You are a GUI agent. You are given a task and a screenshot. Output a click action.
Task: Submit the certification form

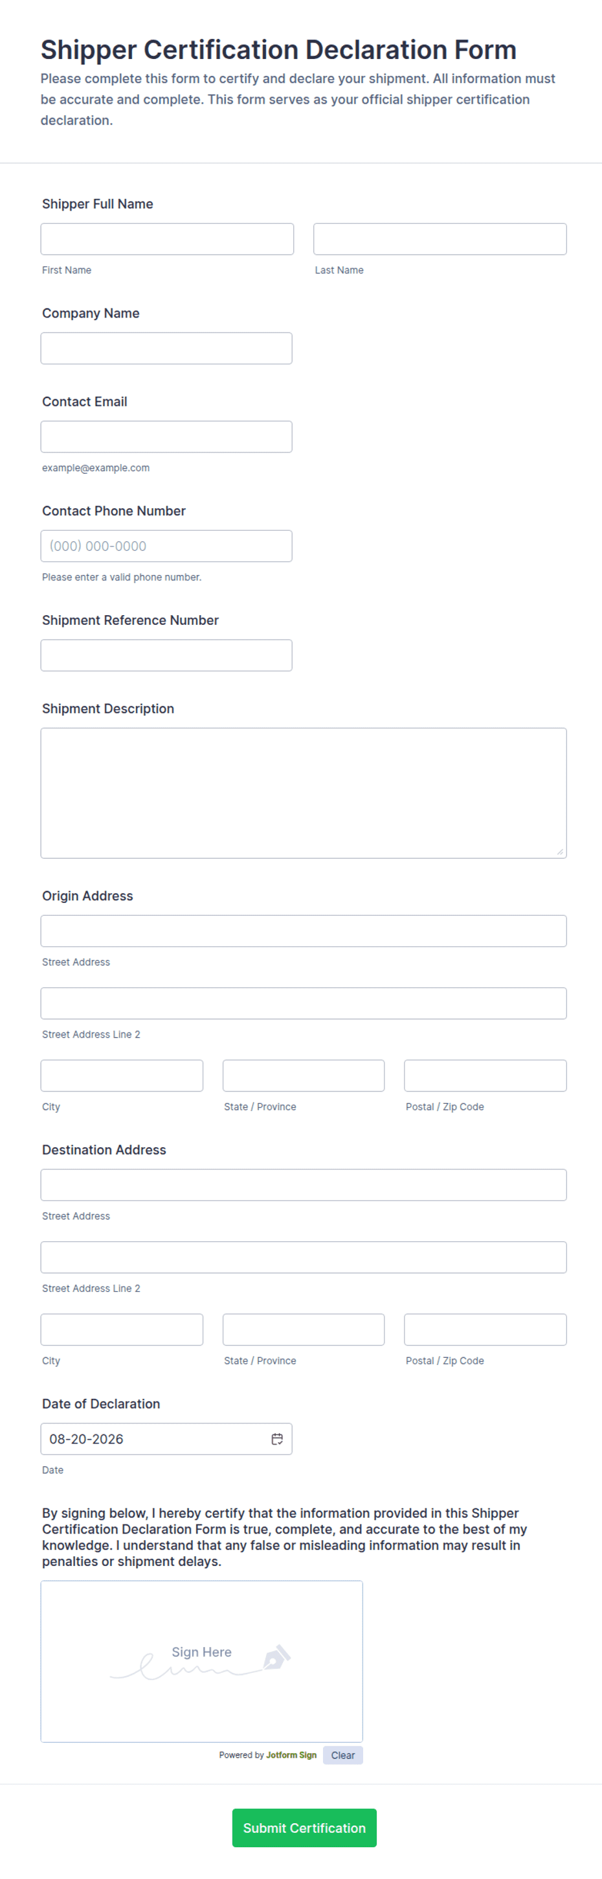[x=304, y=1827]
